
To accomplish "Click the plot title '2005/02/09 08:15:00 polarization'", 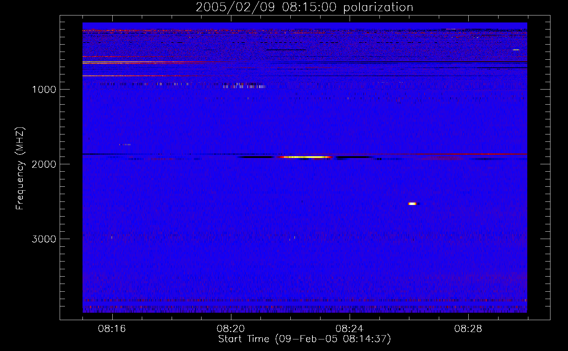I will [304, 7].
